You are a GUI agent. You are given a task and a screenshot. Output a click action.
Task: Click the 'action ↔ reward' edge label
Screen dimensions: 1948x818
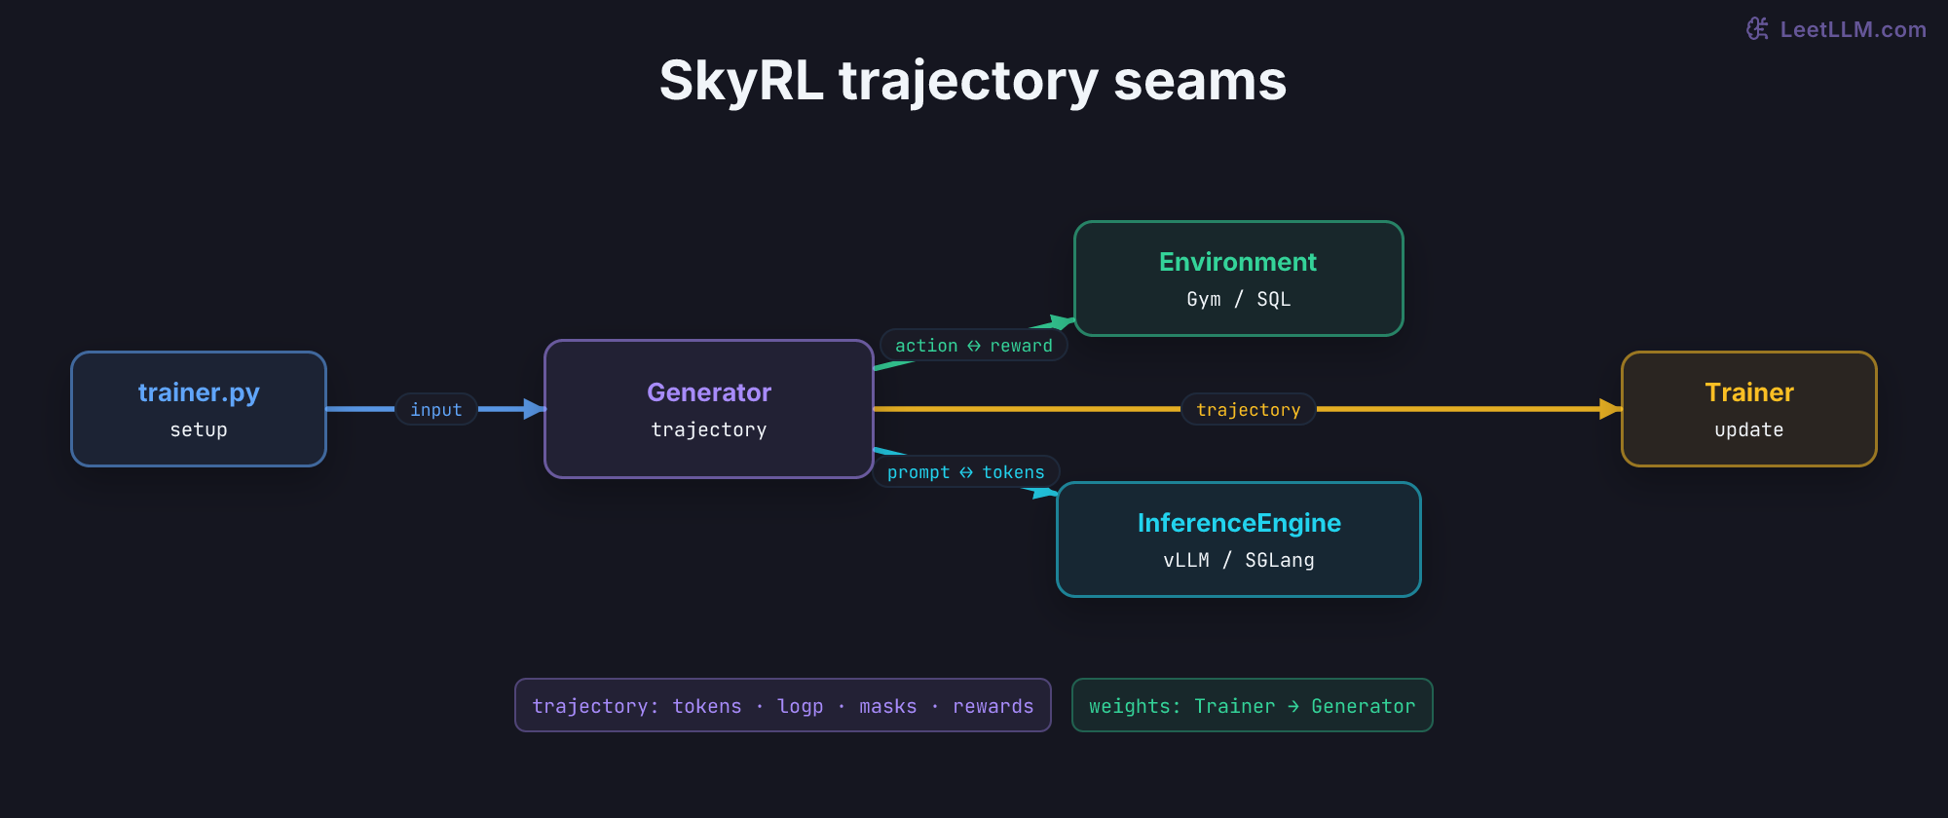pyautogui.click(x=974, y=346)
